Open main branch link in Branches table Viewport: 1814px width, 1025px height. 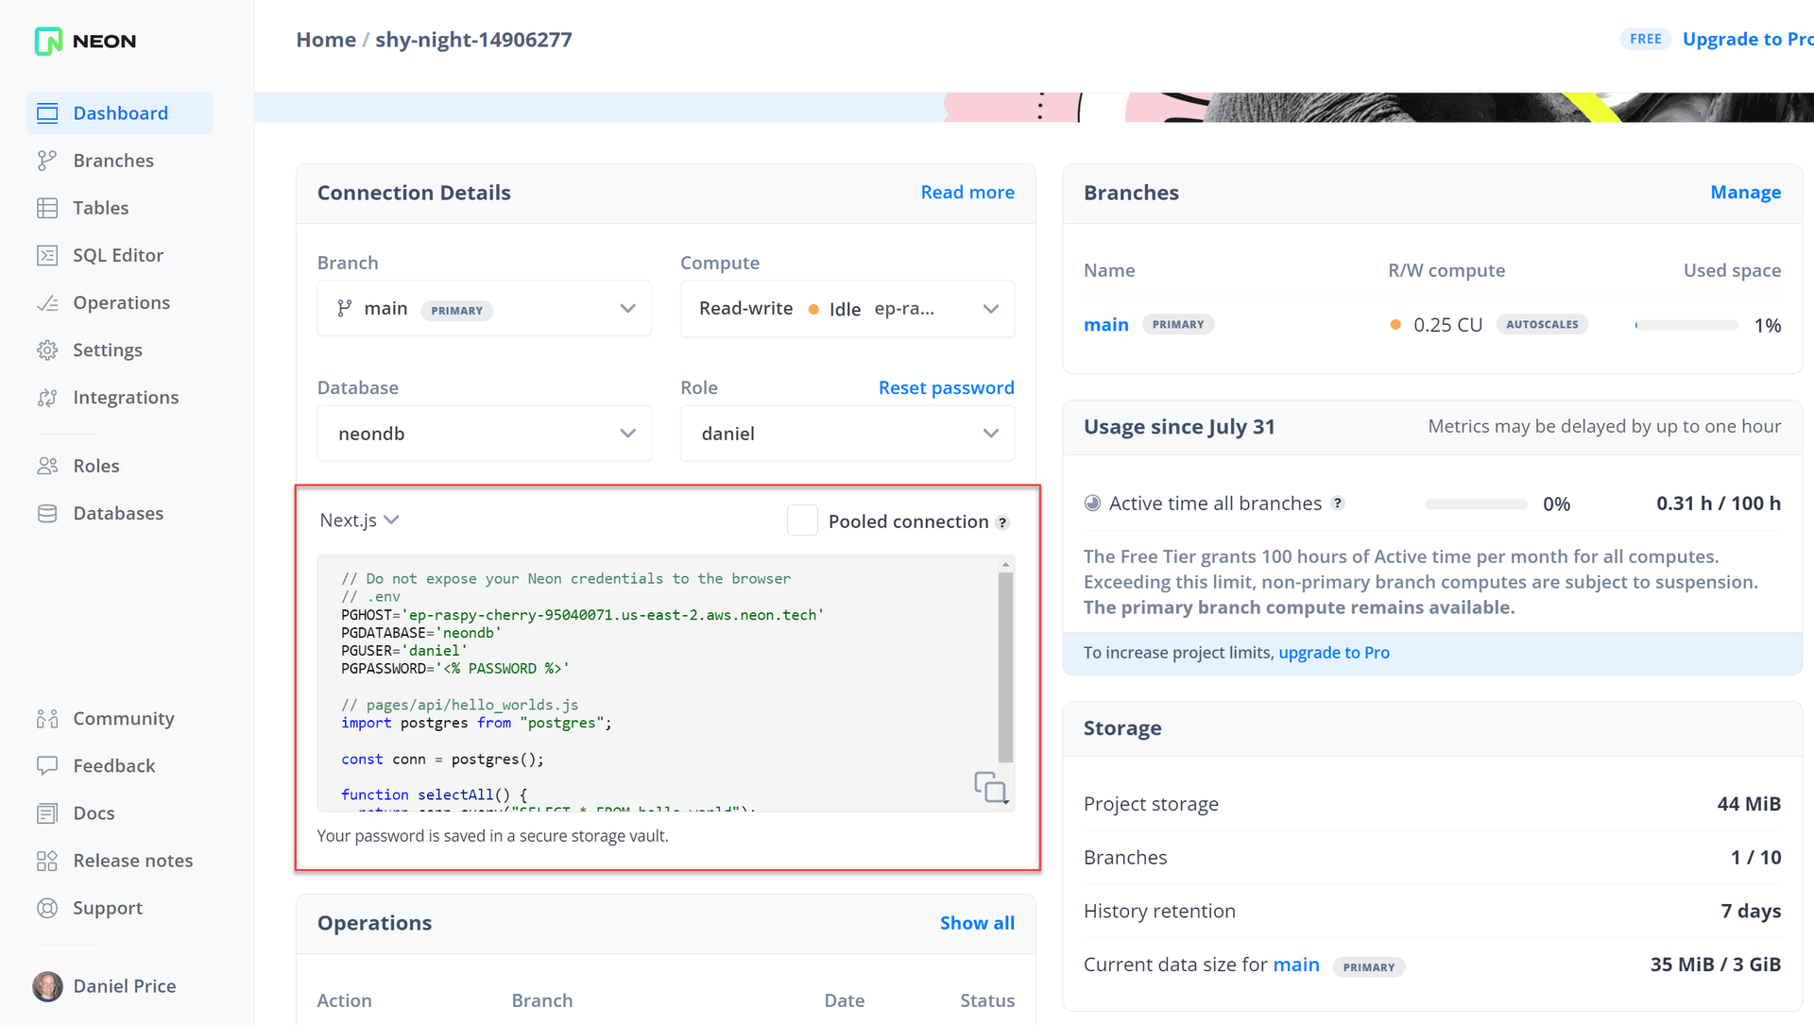point(1105,325)
